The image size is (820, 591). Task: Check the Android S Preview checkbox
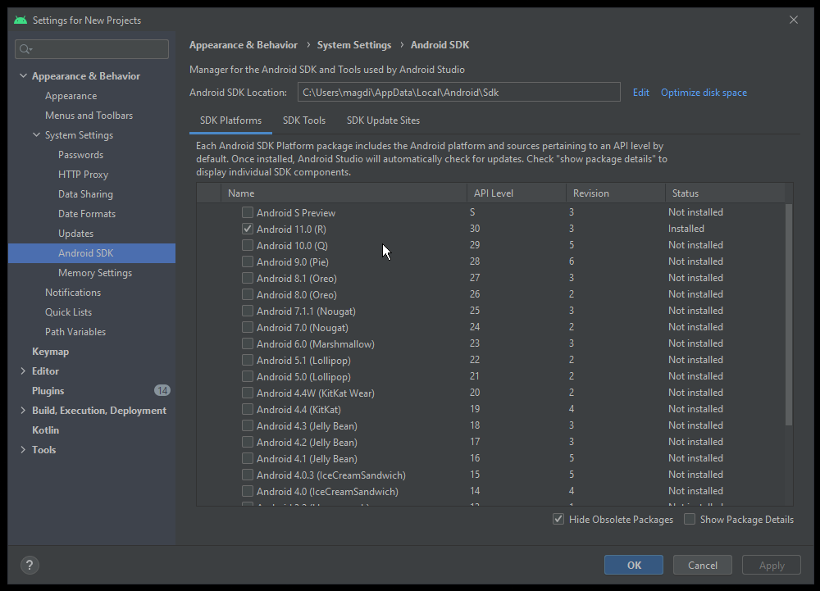(x=248, y=212)
